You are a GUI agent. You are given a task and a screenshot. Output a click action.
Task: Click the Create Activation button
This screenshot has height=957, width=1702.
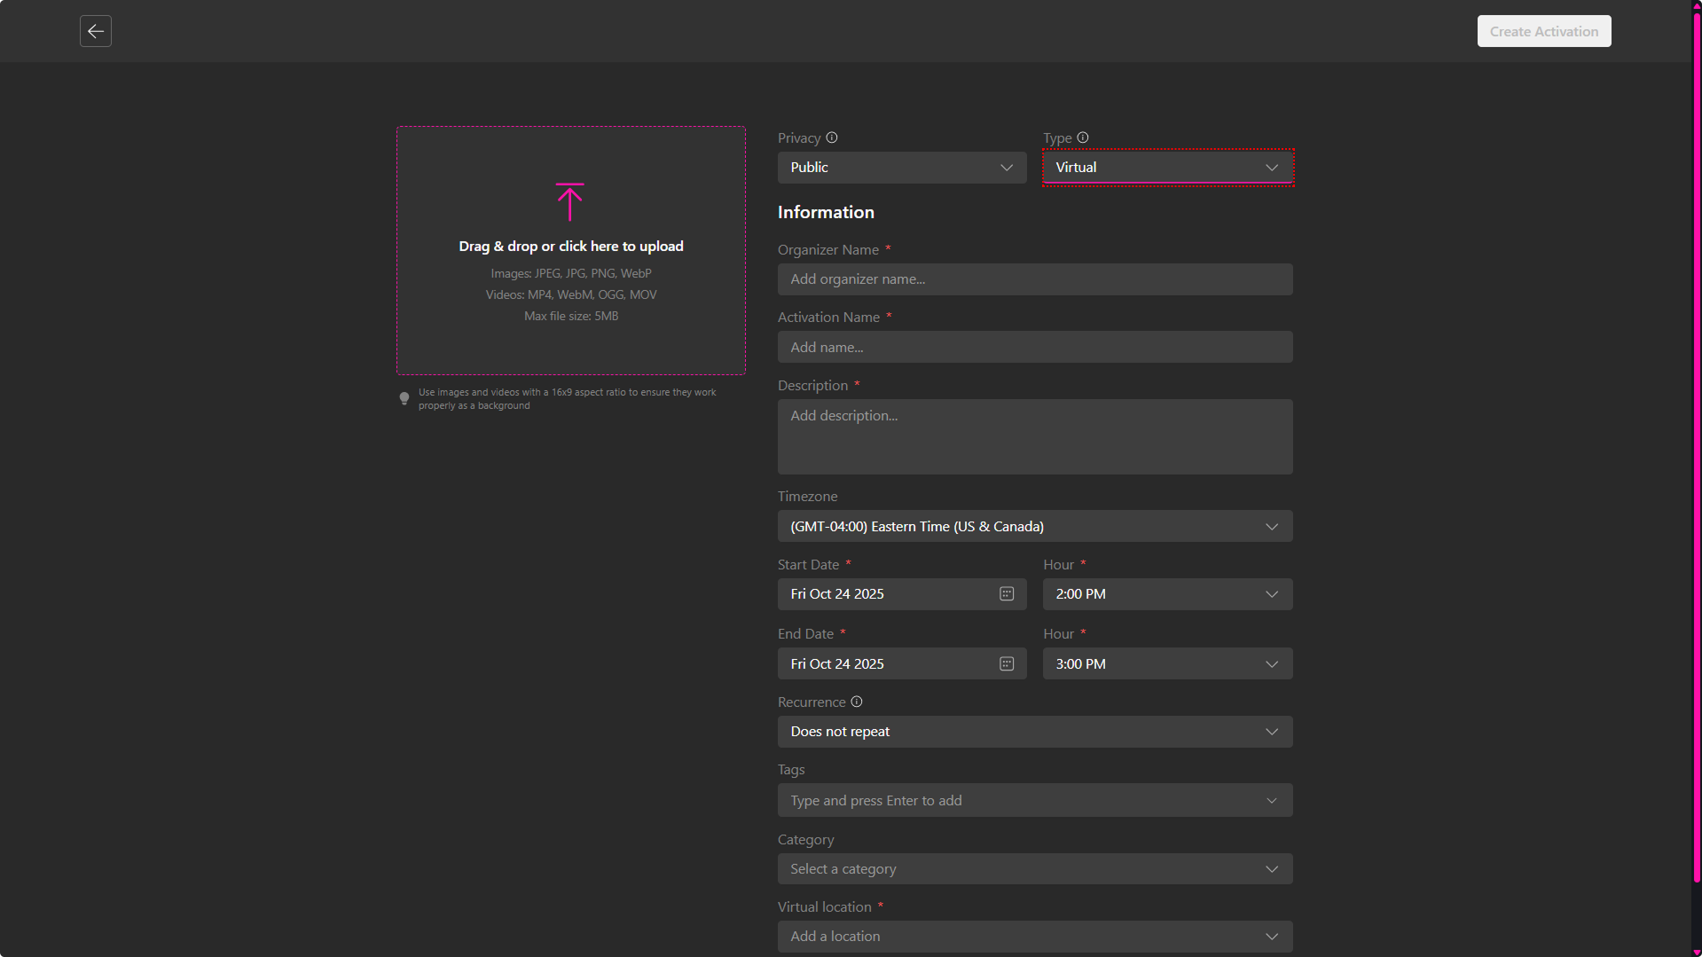pos(1543,31)
